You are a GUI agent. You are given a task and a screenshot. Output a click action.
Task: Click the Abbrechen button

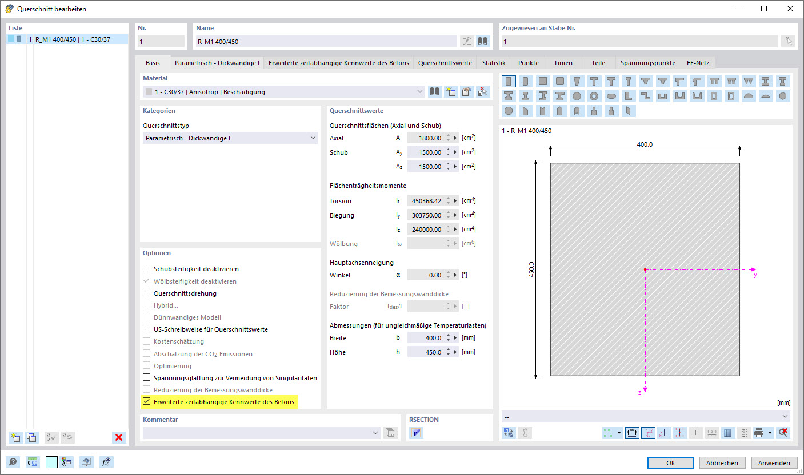click(722, 463)
